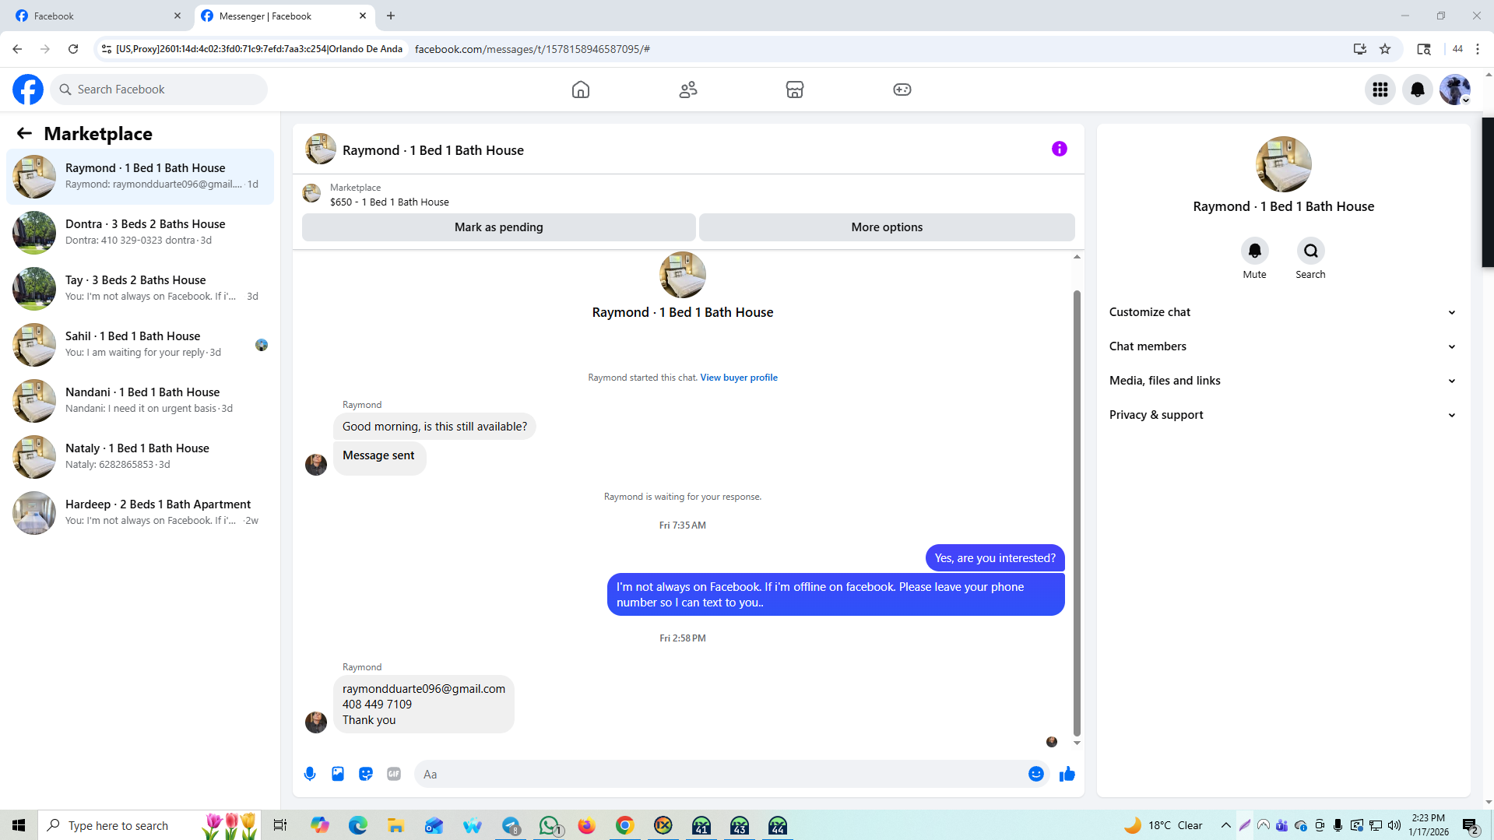Send a thumbs-up like
Screen dimensions: 1494x840
[x=1067, y=774]
